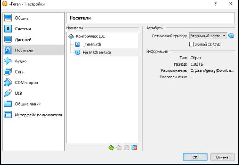Select the Контроллер: IDE tree row
The width and height of the screenshot is (239, 165).
102,36
